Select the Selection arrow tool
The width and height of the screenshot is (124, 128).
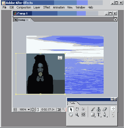[71, 109]
